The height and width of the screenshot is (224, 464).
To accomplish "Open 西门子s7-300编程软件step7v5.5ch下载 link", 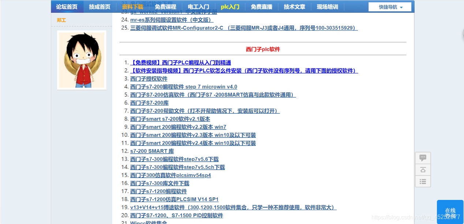I will coord(177,167).
